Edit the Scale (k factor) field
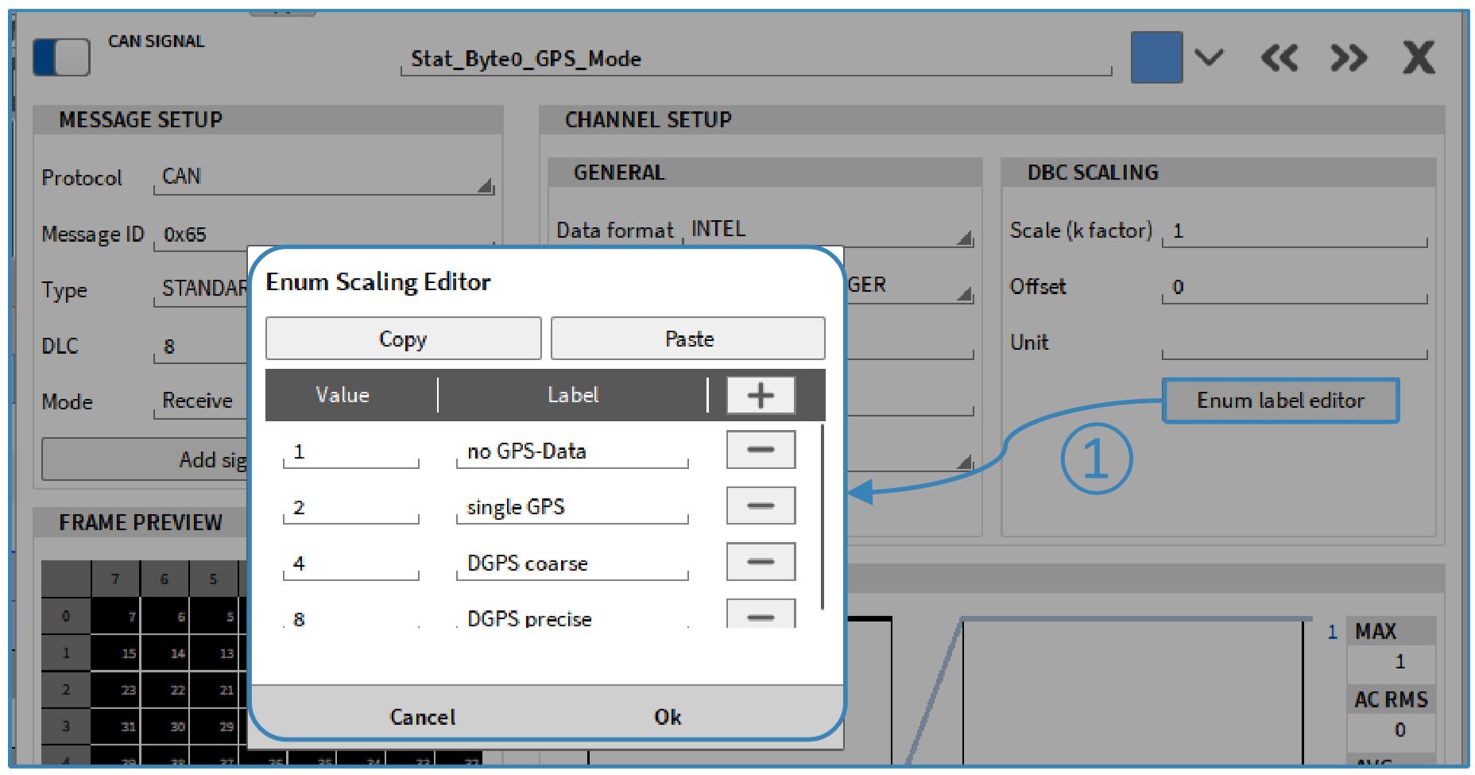Viewport: 1475px width, 775px height. click(1294, 231)
